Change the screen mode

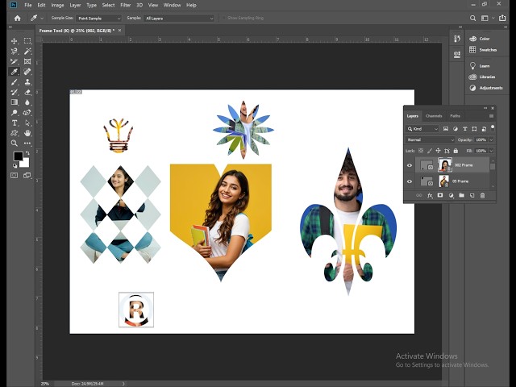coord(27,176)
